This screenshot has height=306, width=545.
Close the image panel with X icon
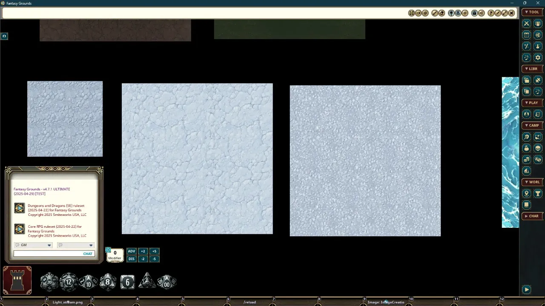(511, 13)
